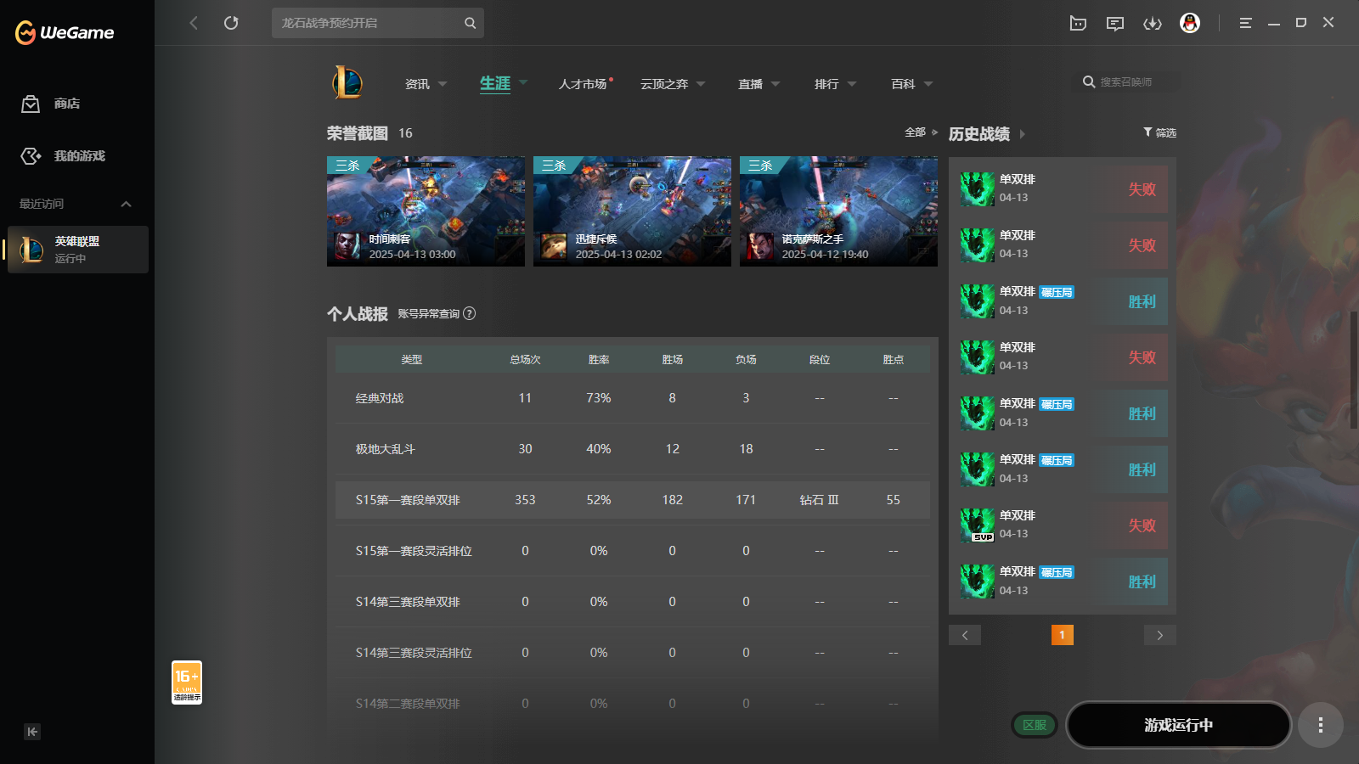Click the 钻石 III rank cell
This screenshot has width=1359, height=764.
pyautogui.click(x=819, y=500)
